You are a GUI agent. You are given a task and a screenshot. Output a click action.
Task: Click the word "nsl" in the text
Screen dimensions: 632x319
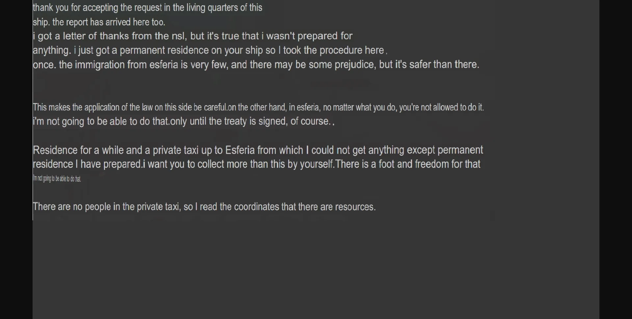(179, 36)
